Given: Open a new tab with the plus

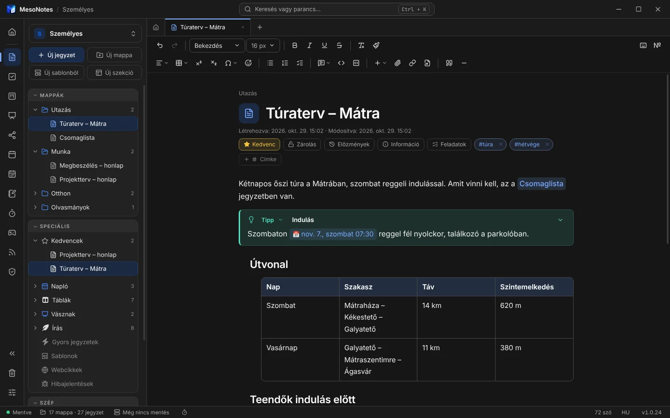Looking at the screenshot, I should 260,27.
